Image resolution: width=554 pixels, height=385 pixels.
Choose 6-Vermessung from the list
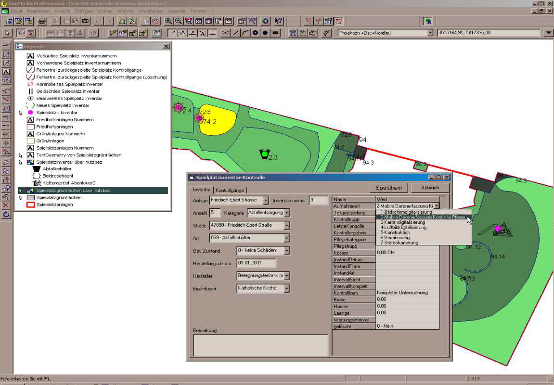(x=395, y=238)
